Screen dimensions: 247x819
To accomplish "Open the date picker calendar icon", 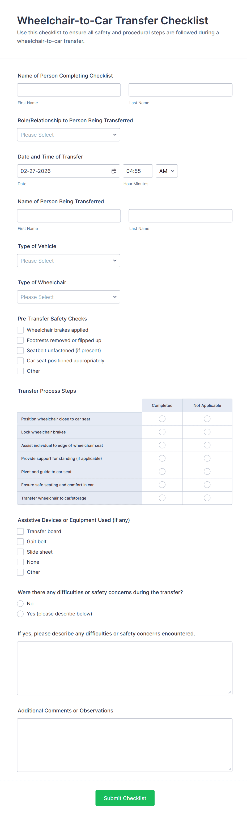I will (x=114, y=171).
